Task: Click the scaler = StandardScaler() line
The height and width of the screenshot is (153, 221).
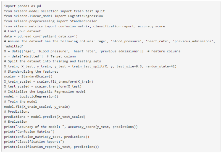Action: [x=28, y=76]
